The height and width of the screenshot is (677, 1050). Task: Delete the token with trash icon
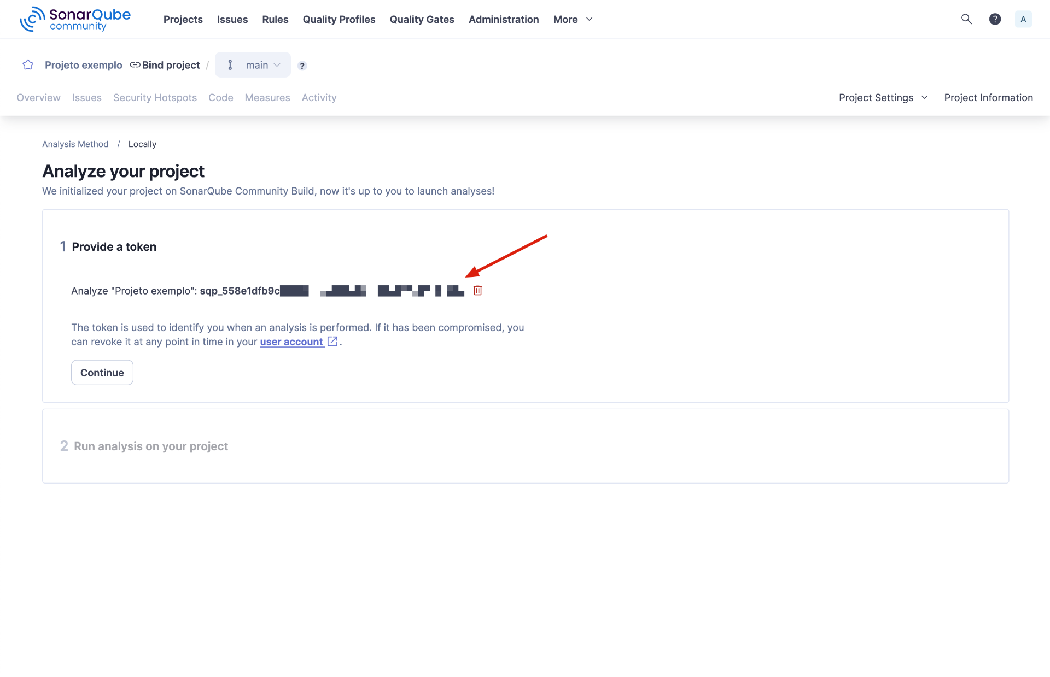pos(477,291)
